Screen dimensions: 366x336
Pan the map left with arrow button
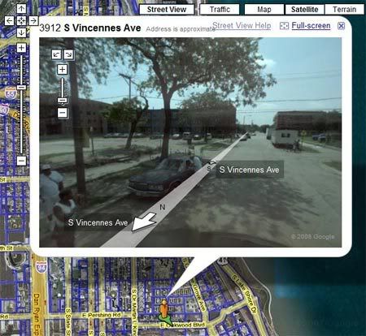[x=10, y=21]
